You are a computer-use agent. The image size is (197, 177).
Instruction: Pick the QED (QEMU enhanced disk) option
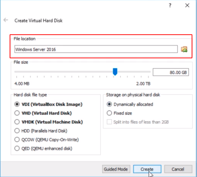point(43,148)
